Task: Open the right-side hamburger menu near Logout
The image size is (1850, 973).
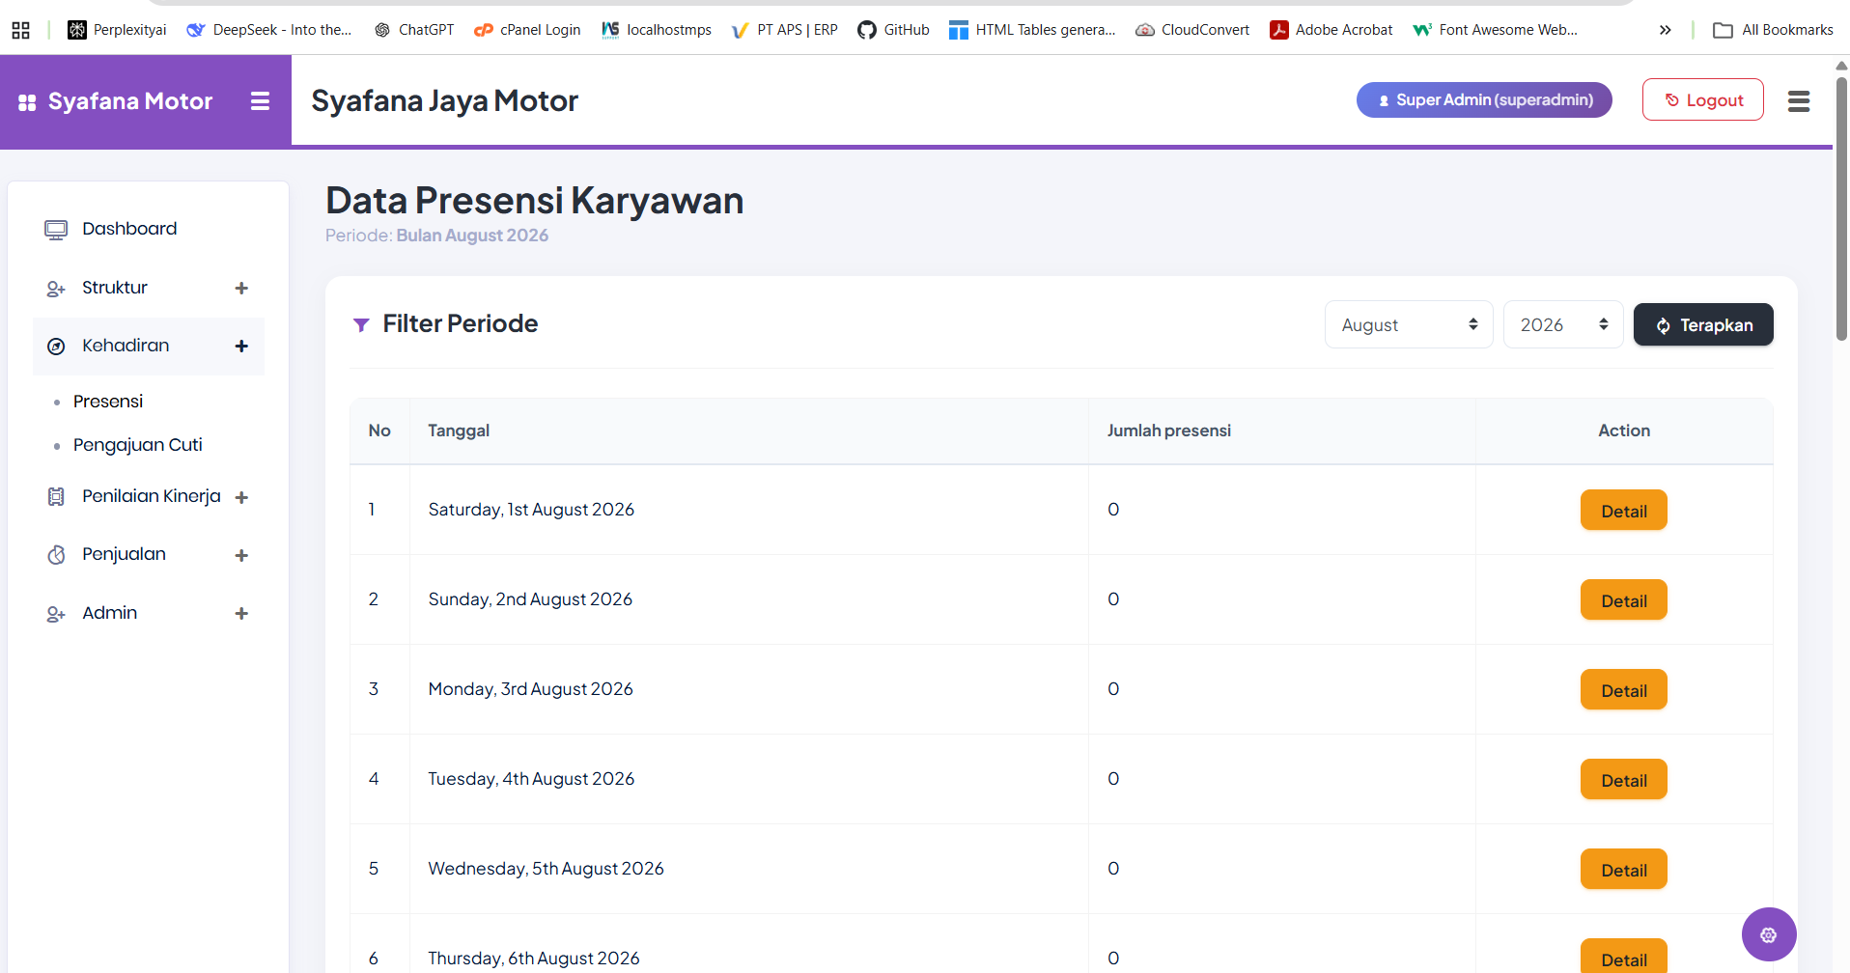Action: (1798, 101)
